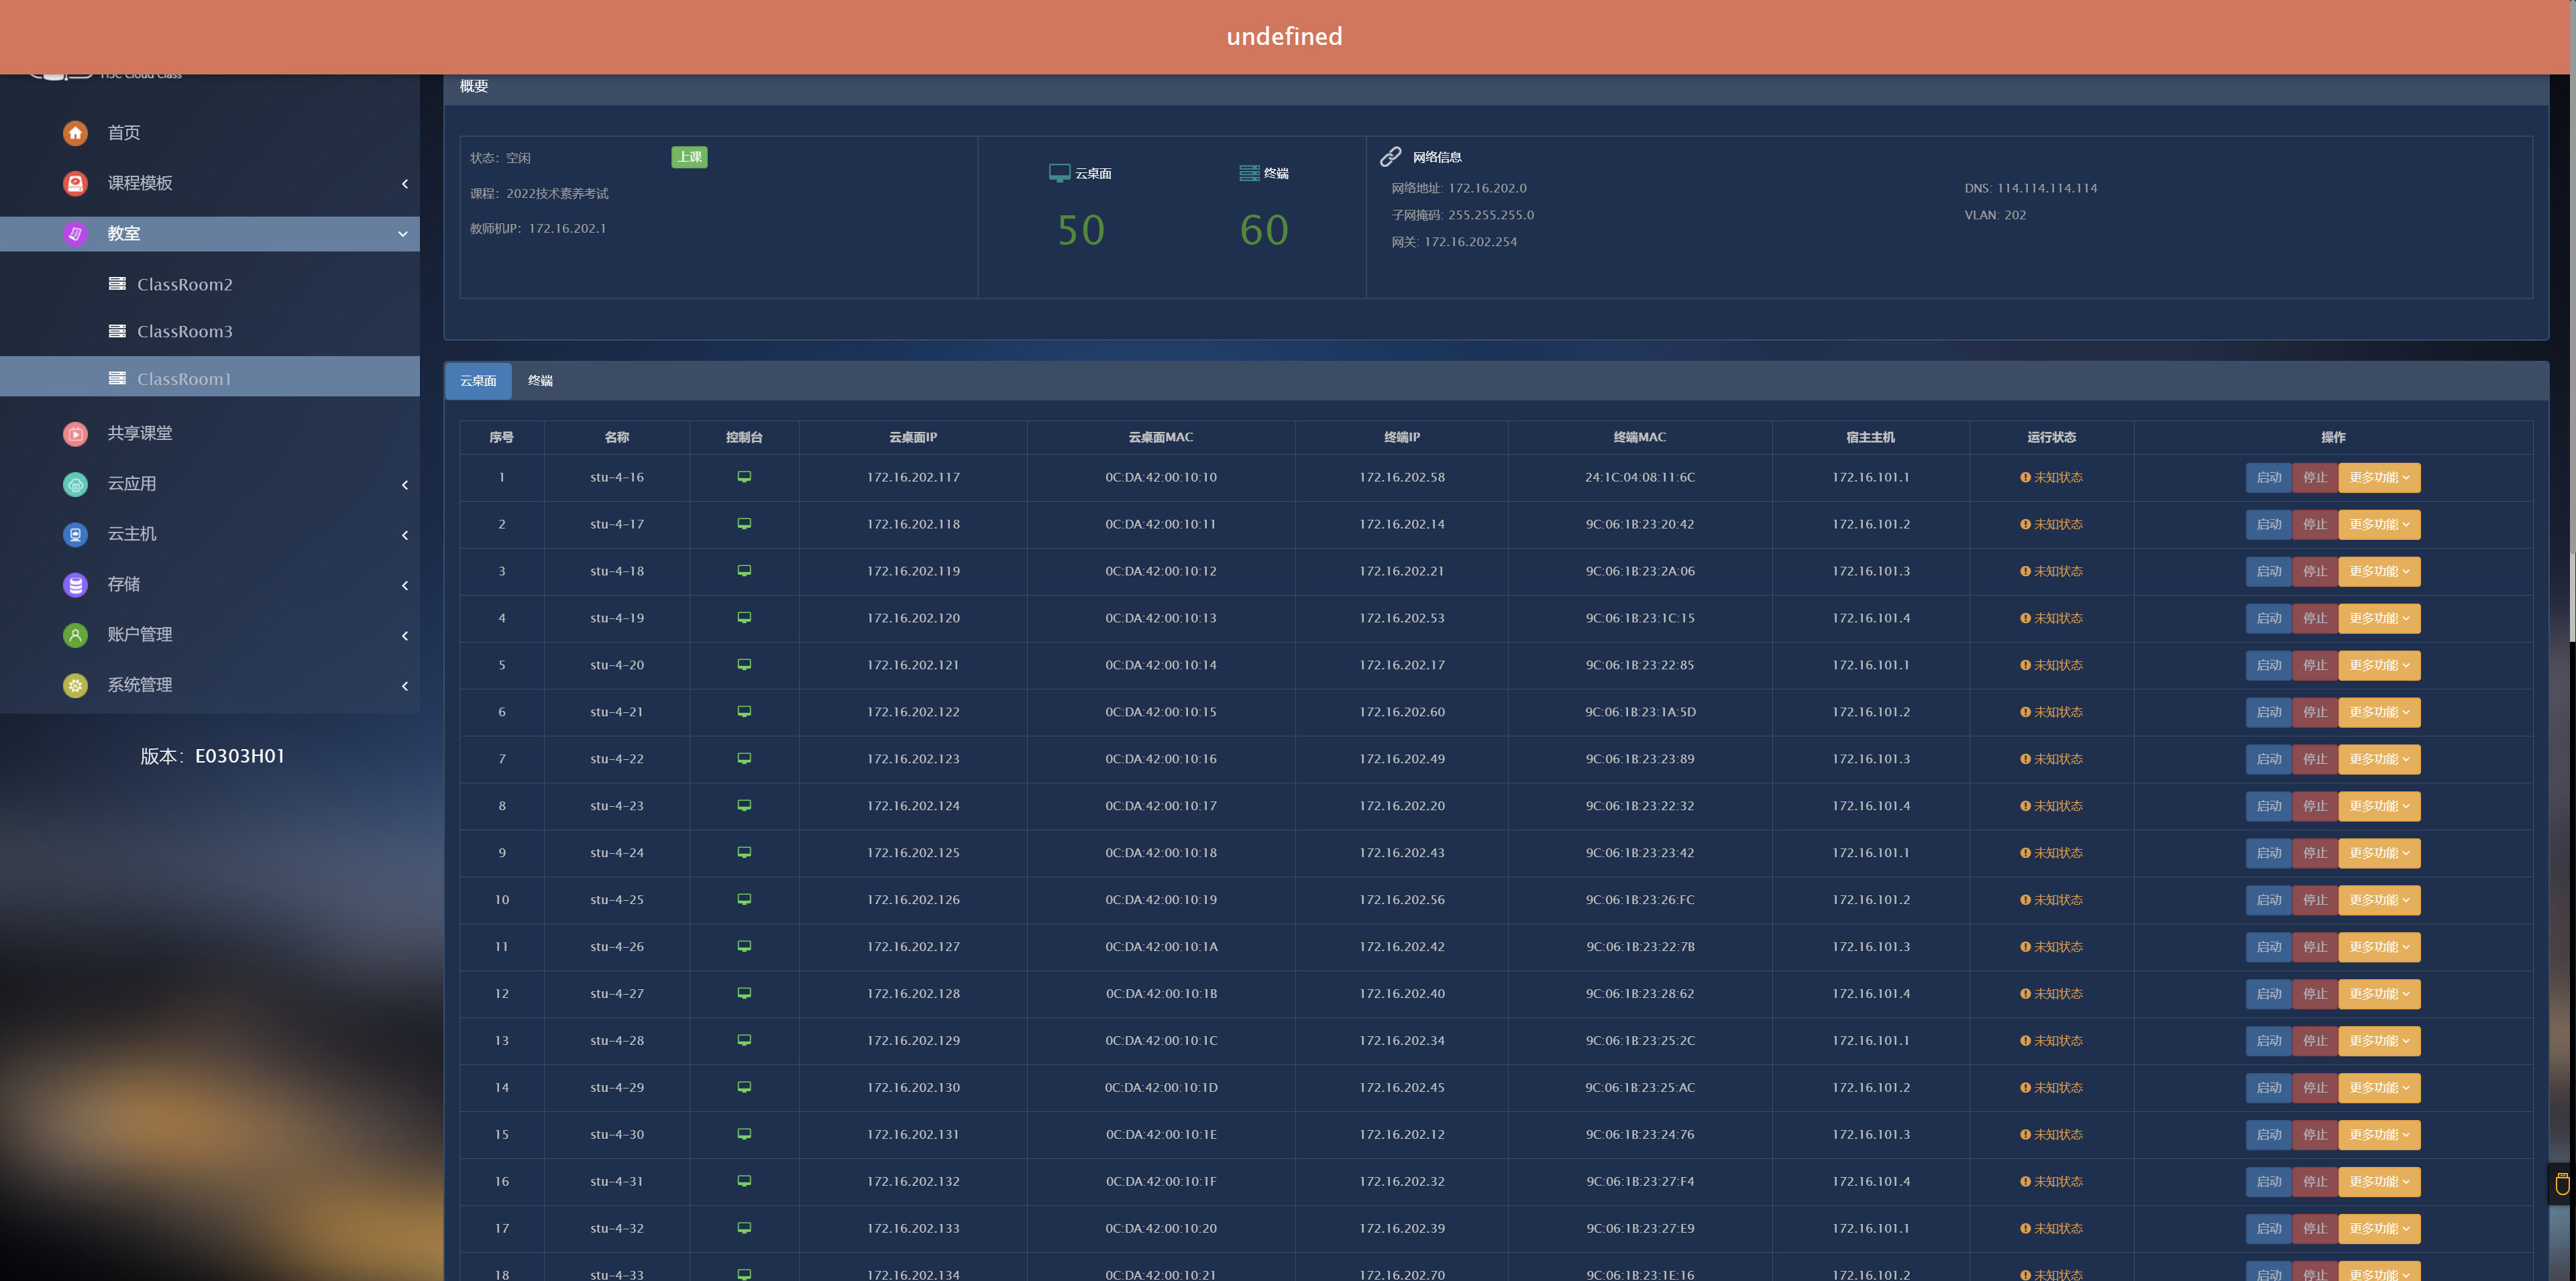This screenshot has width=2576, height=1281.
Task: Click the Home (首页) sidebar icon
Action: (75, 133)
